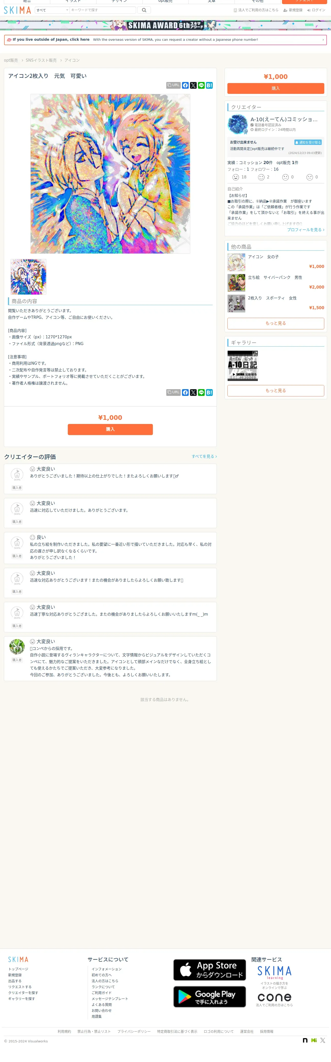Click the magnifier search button
The image size is (331, 1062).
[x=144, y=10]
